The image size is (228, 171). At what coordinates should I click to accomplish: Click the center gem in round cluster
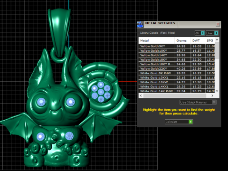(101, 92)
